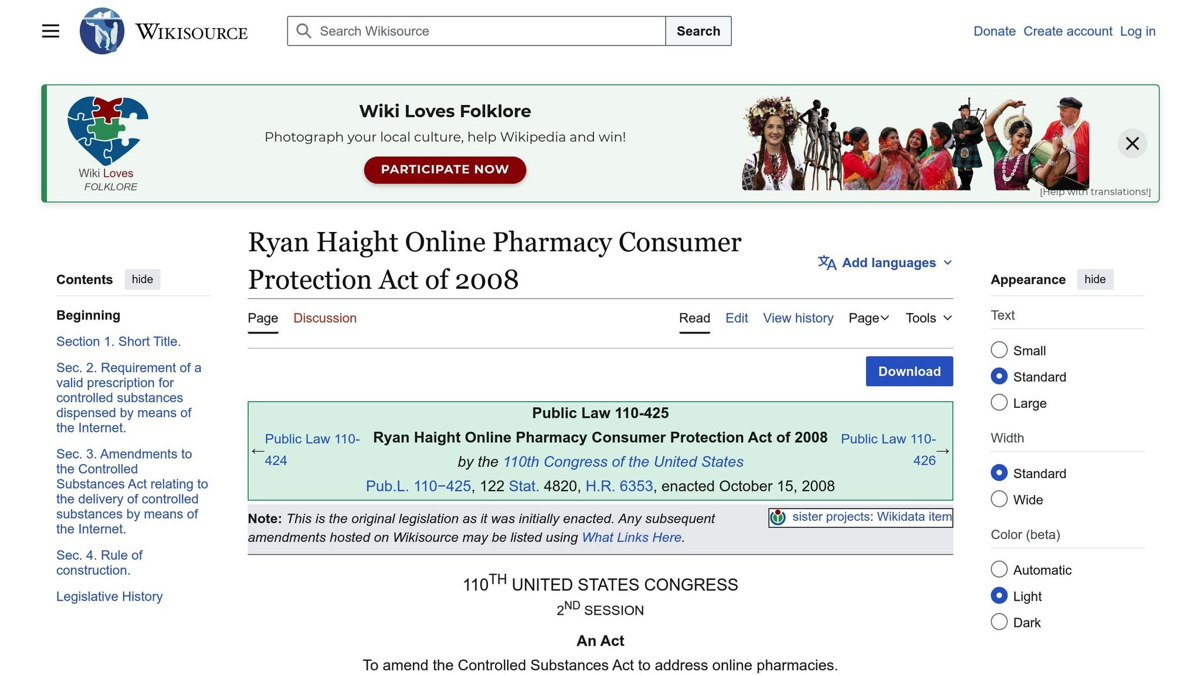Go to Sec. 2 valid prescription requirement
This screenshot has height=675, width=1201.
pos(129,398)
